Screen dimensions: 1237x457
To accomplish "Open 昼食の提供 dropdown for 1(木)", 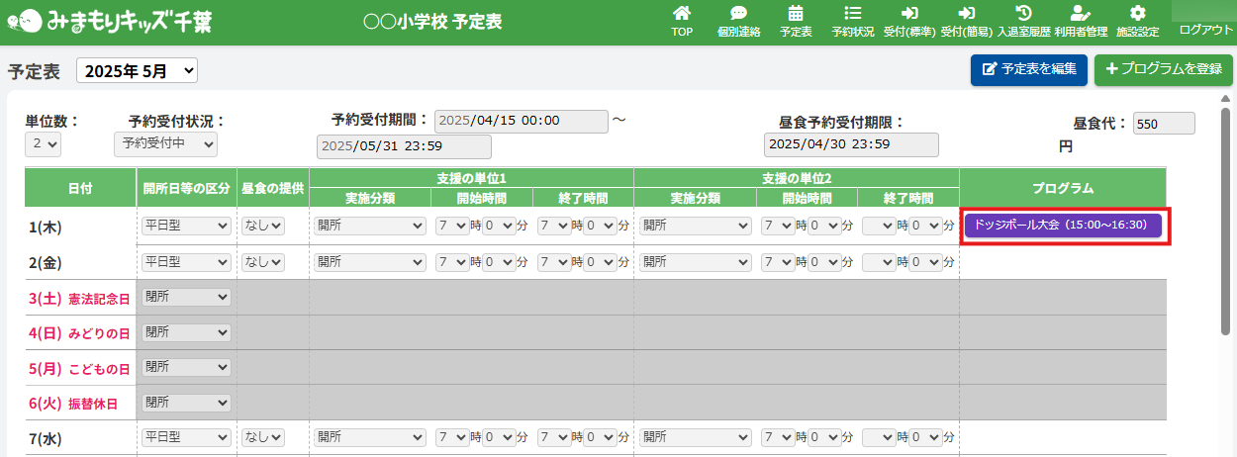I will pos(263,226).
